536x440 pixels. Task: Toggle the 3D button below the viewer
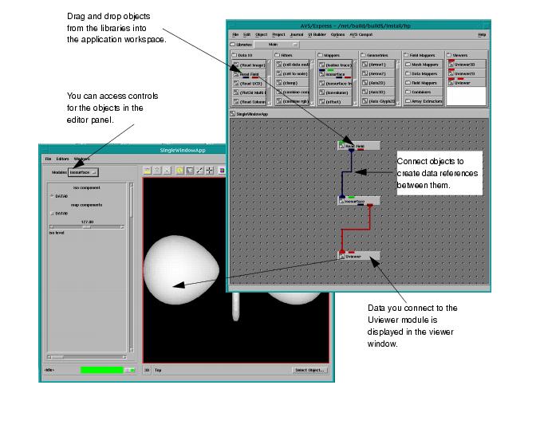point(147,370)
